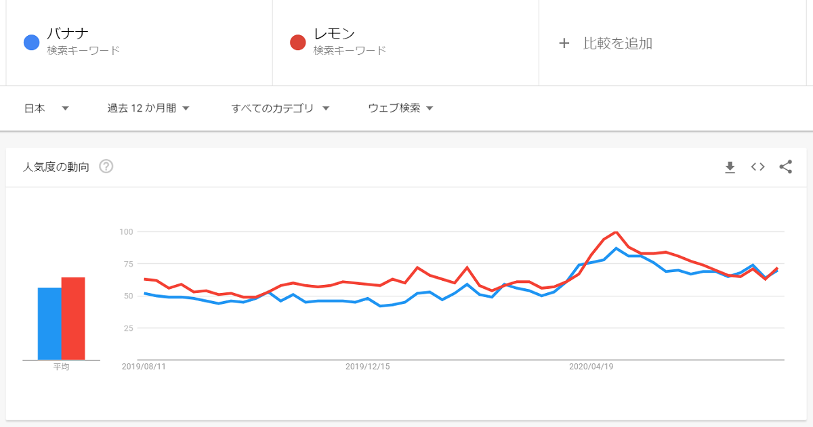Click the red average bar

73,318
